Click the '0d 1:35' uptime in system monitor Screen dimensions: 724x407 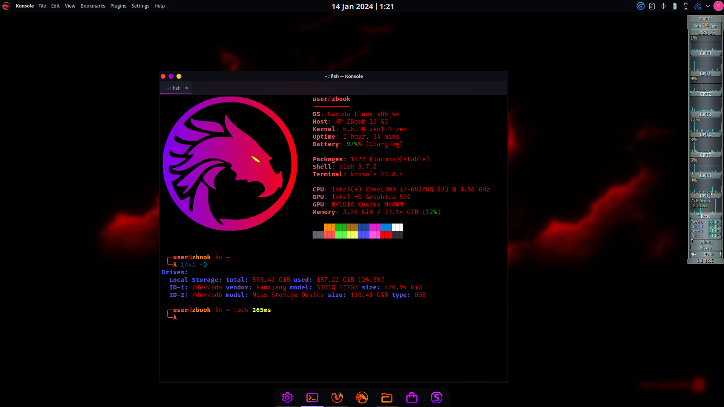pyautogui.click(x=706, y=261)
